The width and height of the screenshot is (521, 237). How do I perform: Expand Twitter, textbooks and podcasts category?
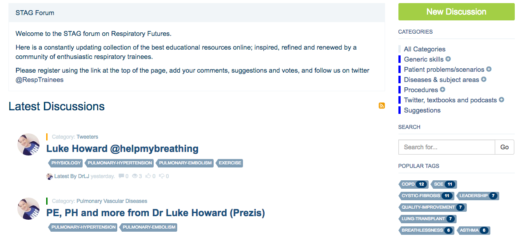pos(501,100)
